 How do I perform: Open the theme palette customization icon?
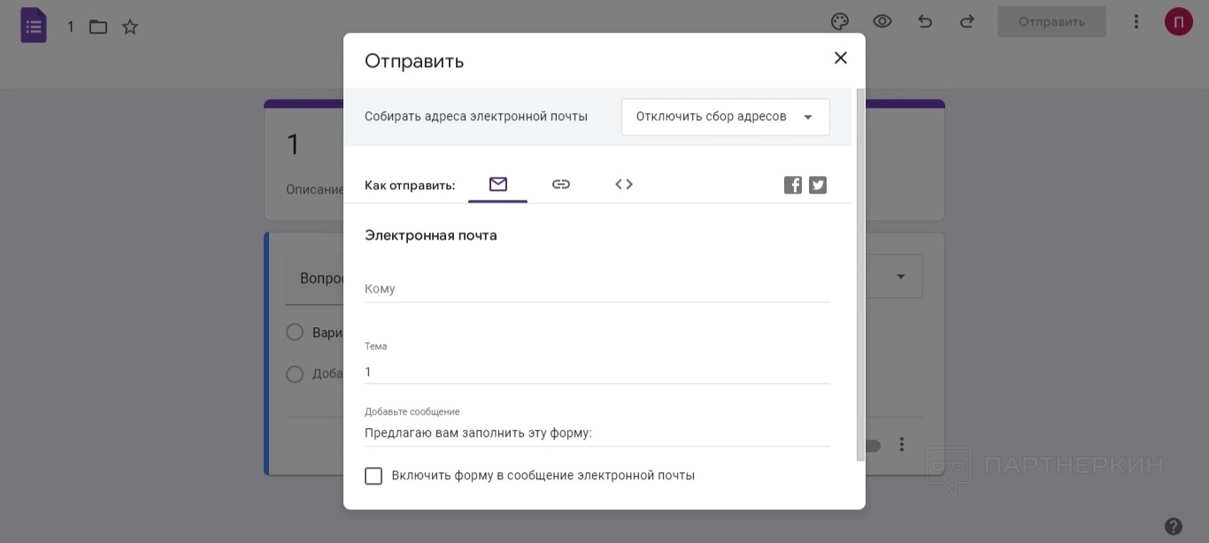[x=840, y=22]
